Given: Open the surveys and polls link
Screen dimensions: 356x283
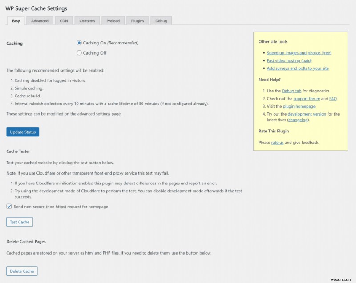Looking at the screenshot, I should (x=298, y=68).
